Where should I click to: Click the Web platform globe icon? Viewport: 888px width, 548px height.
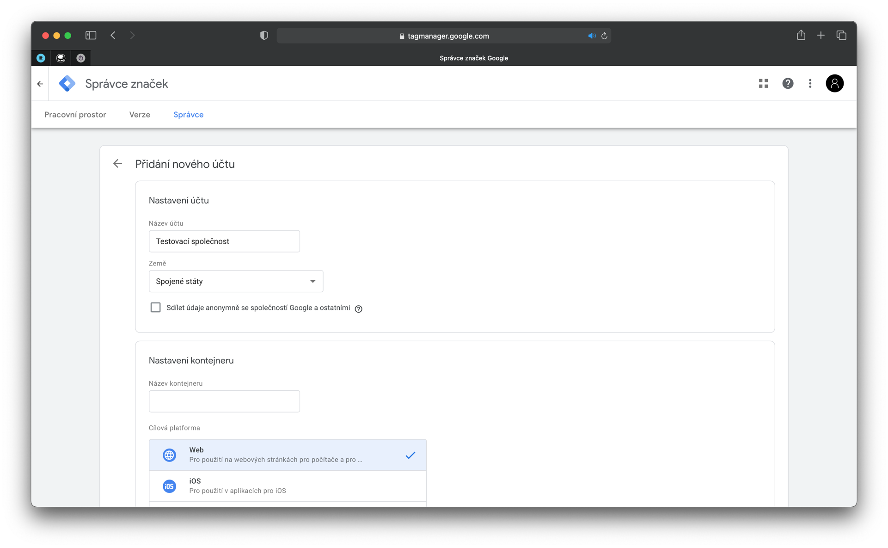[170, 455]
